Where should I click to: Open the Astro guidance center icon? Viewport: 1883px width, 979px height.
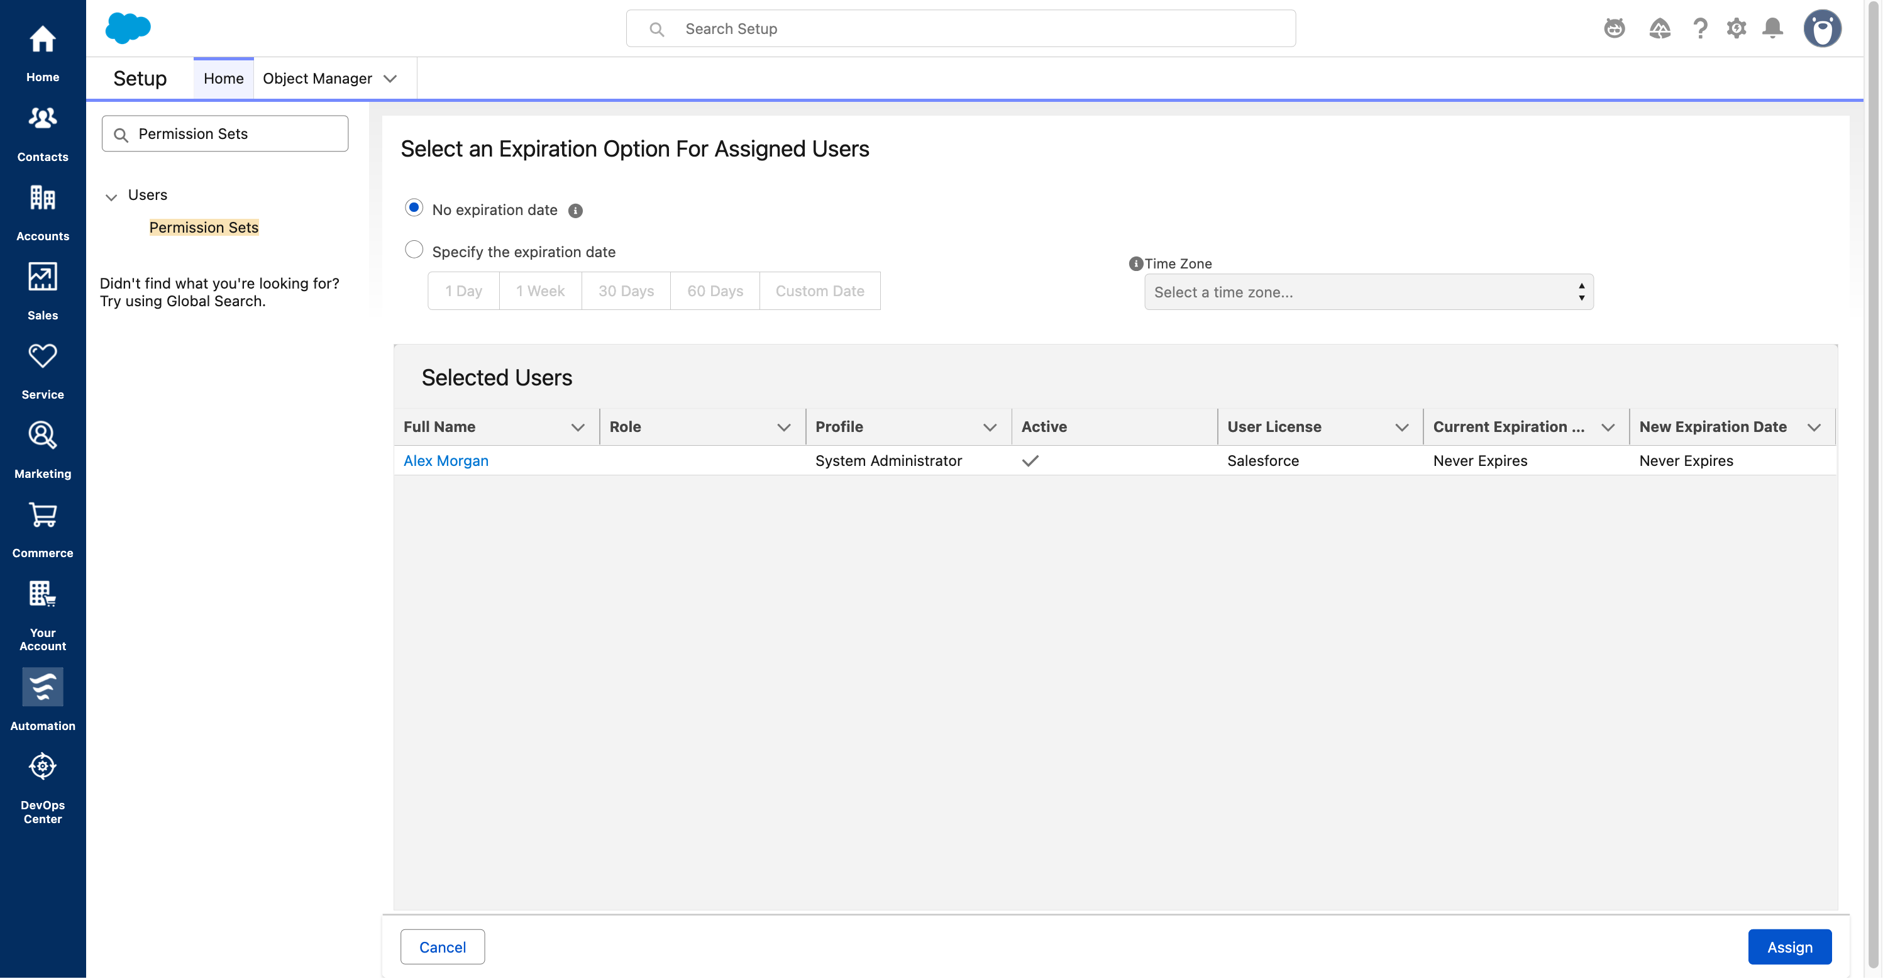(1614, 28)
